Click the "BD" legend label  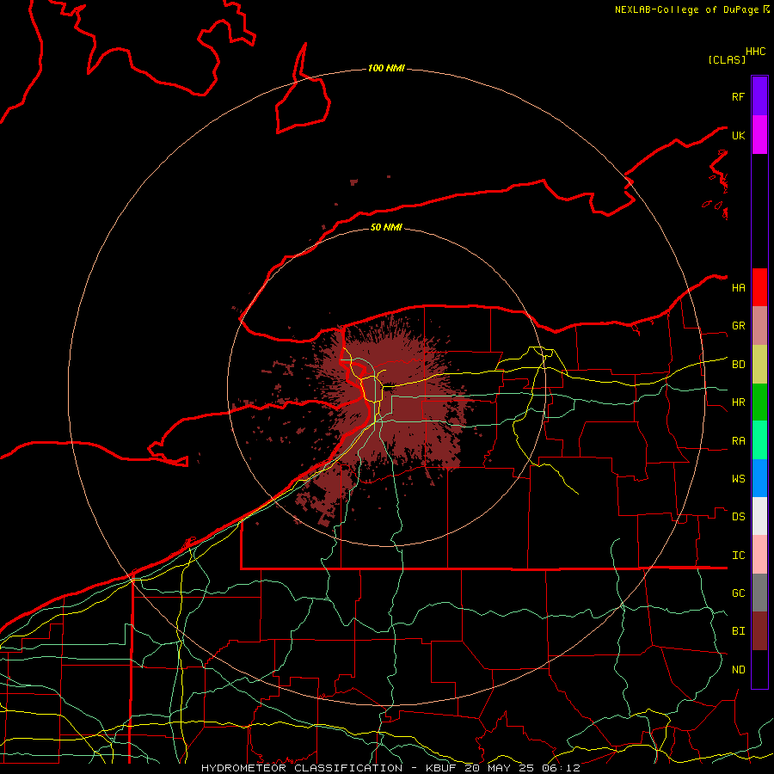click(x=738, y=365)
